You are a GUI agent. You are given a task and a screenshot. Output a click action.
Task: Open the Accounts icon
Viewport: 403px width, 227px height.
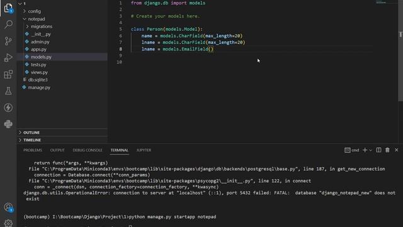click(x=8, y=207)
